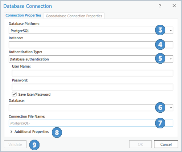Click the numbered callout 5 badge

(x=160, y=58)
